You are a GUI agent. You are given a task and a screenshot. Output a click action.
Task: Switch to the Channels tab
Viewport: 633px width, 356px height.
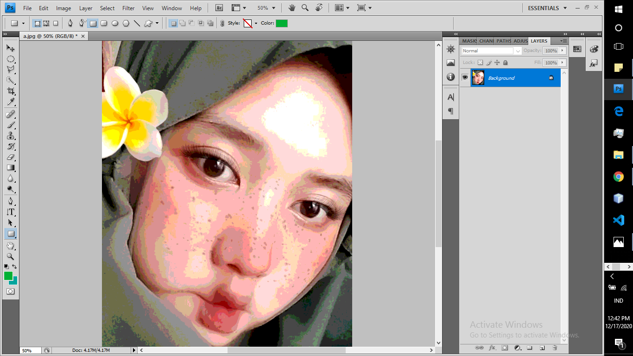pyautogui.click(x=486, y=41)
